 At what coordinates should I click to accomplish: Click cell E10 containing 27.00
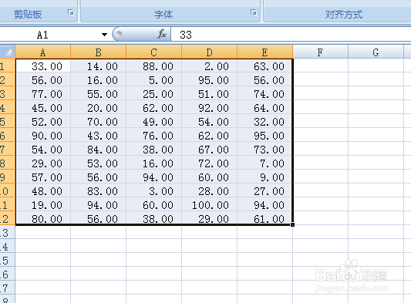[x=265, y=190]
